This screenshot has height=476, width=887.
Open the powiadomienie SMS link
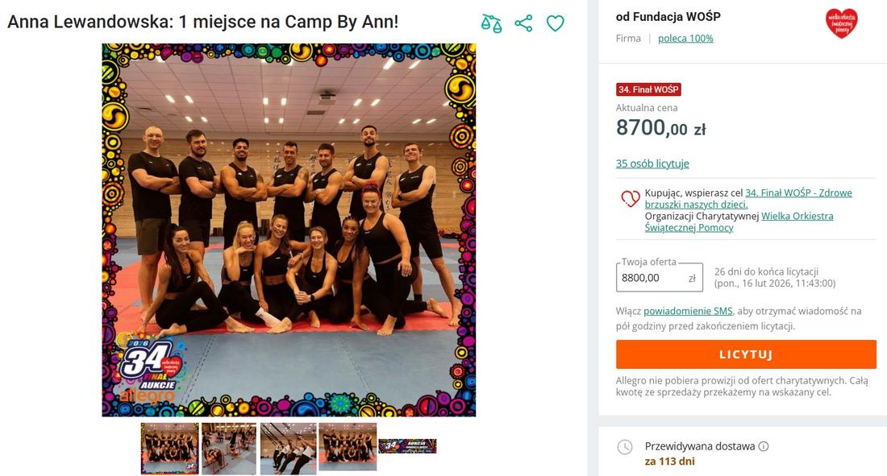click(x=688, y=311)
